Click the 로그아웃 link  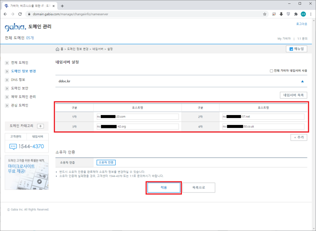[301, 24]
